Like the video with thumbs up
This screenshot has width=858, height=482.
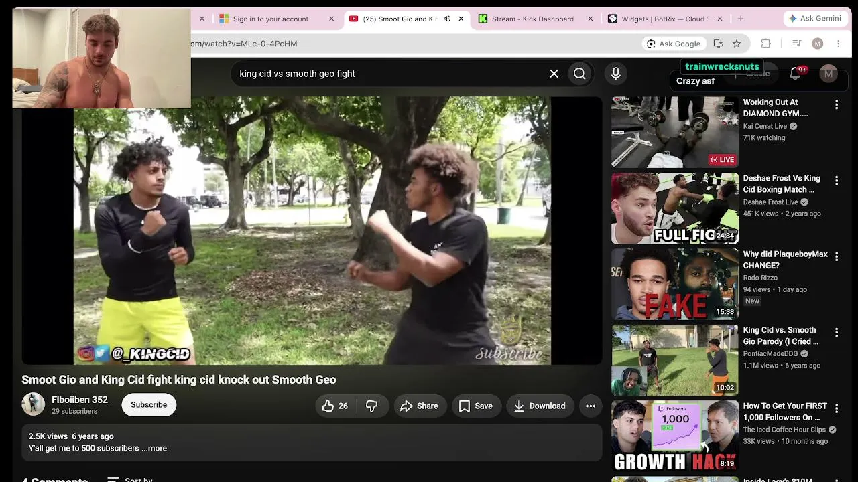point(335,406)
